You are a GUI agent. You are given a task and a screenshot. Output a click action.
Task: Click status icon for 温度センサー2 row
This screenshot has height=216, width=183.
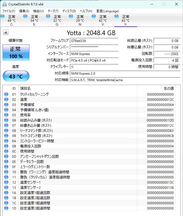point(6,187)
